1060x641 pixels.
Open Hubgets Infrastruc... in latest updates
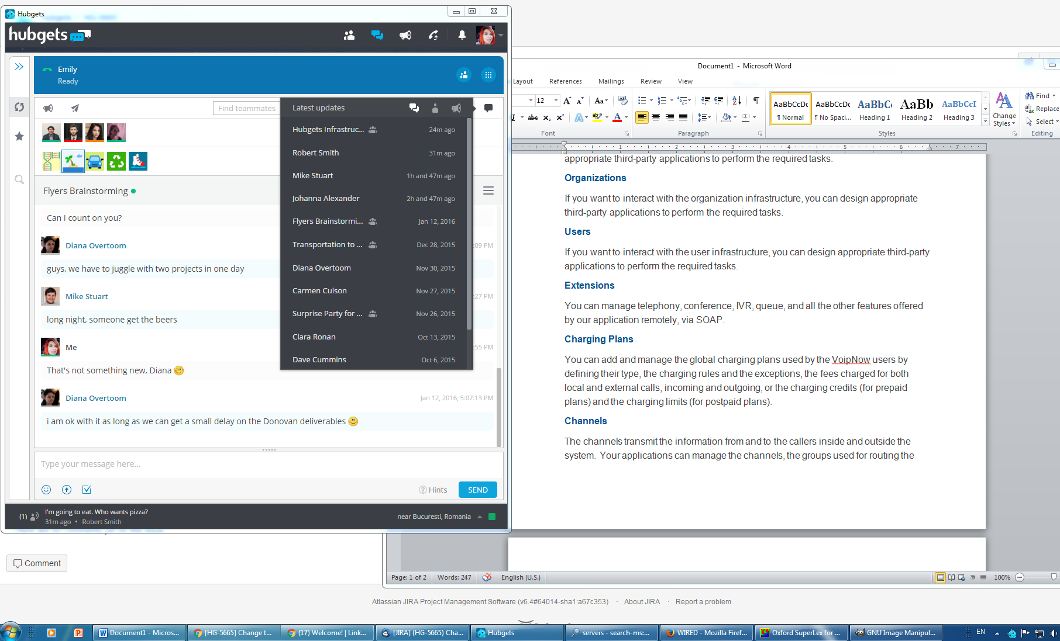coord(374,130)
